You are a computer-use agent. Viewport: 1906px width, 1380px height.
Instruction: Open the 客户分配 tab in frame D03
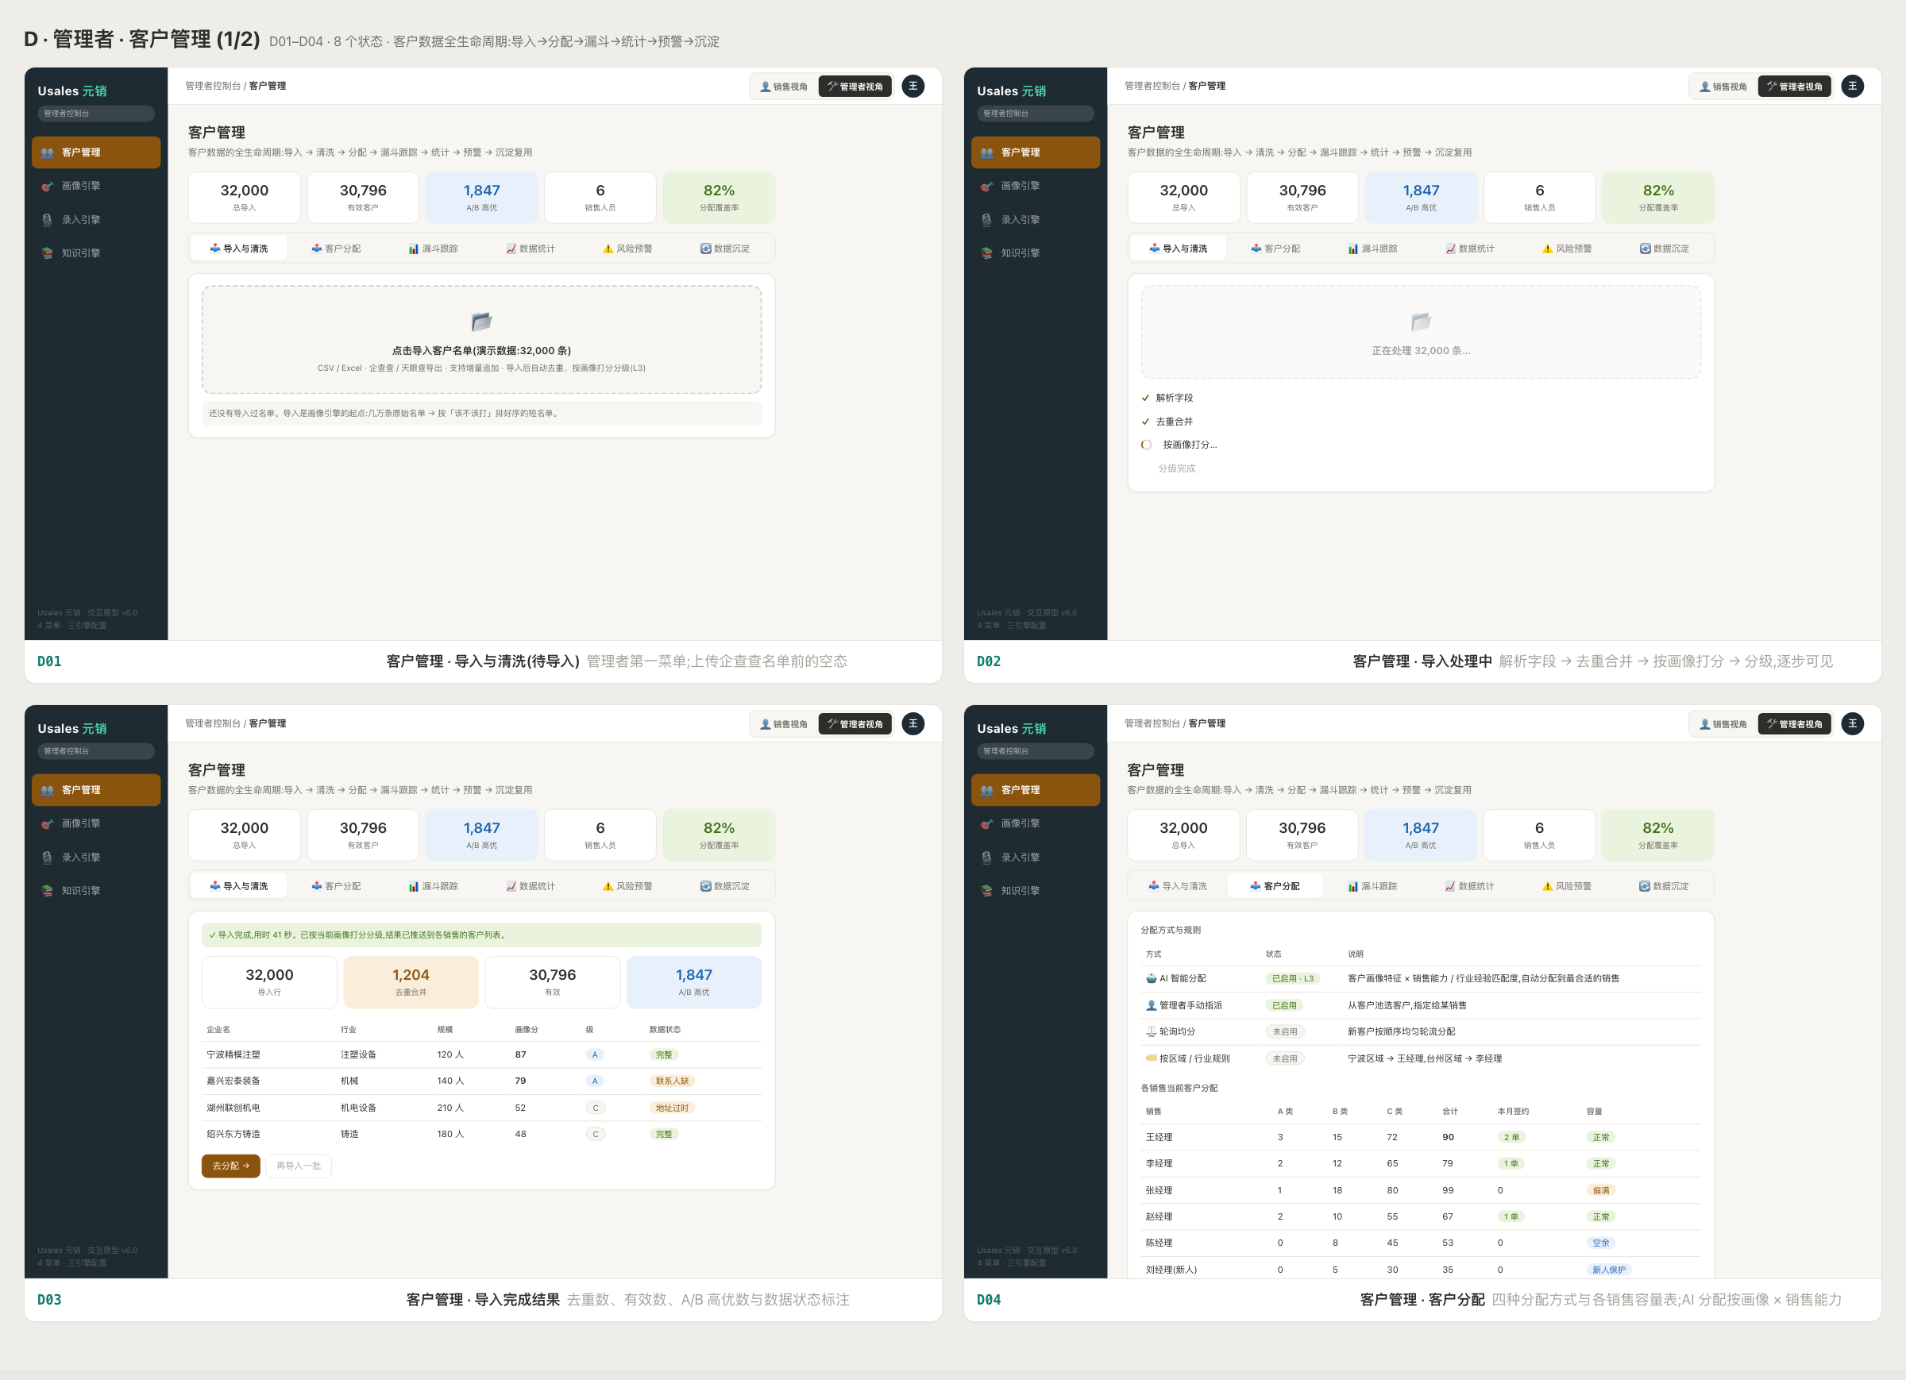[336, 887]
